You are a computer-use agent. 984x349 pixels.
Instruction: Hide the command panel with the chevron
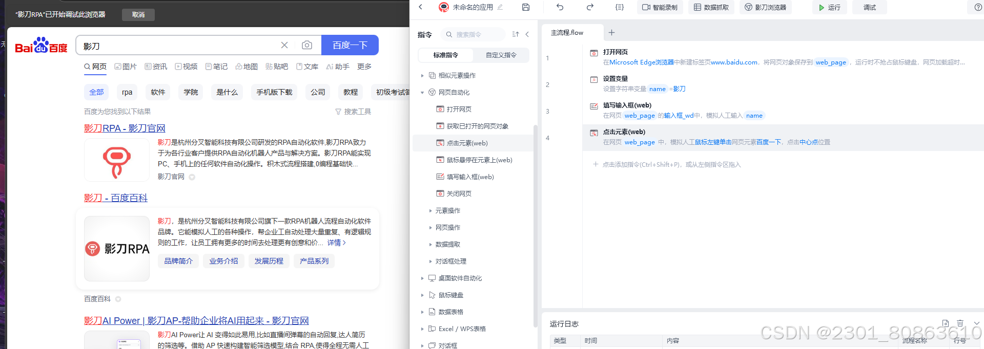click(x=527, y=34)
